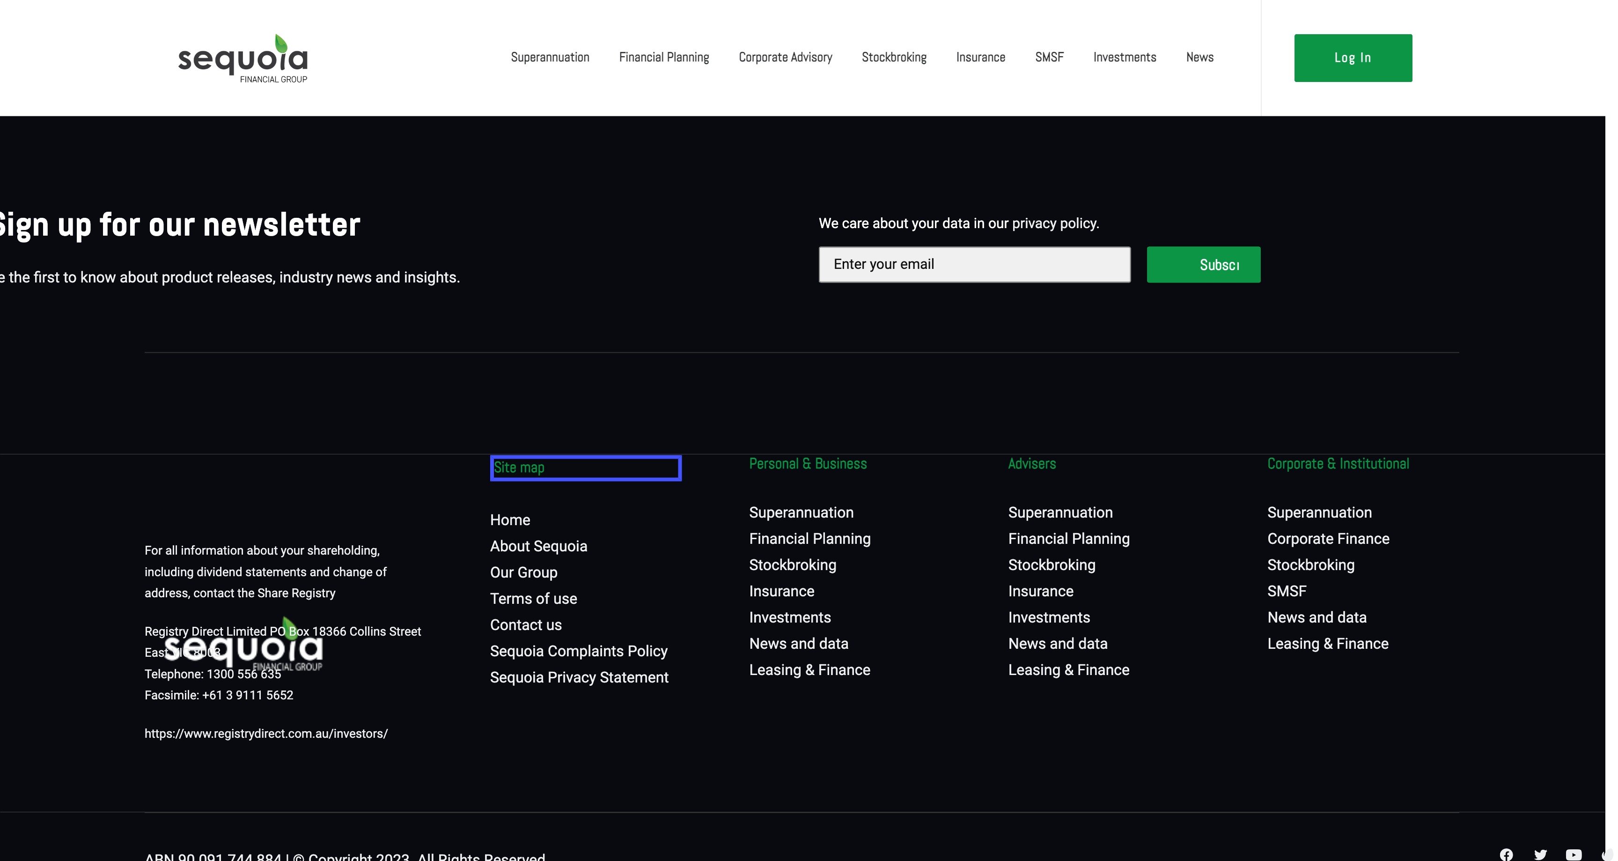Open the Site map footer heading
Image resolution: width=1618 pixels, height=861 pixels.
tap(520, 468)
